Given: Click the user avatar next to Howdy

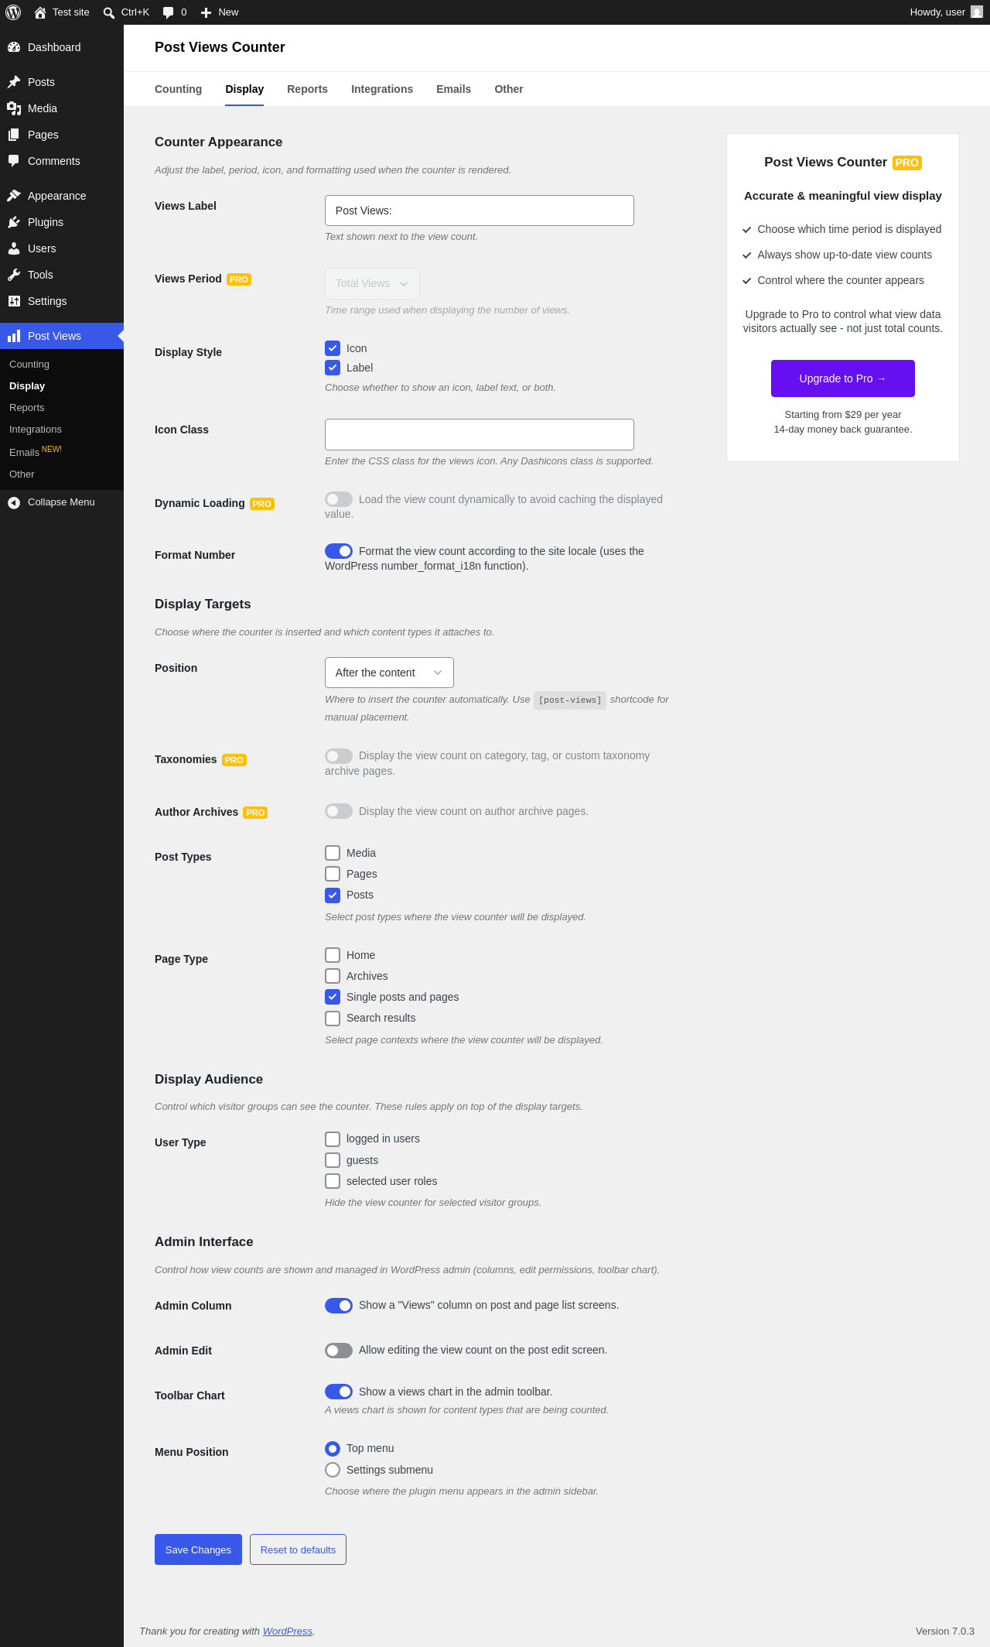Looking at the screenshot, I should point(977,12).
